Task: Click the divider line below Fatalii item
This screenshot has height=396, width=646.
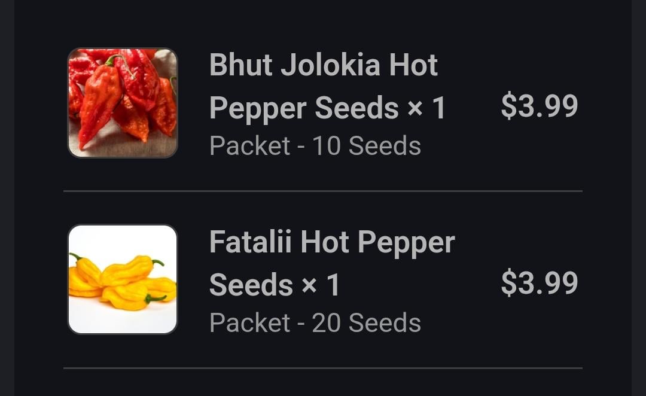Action: point(323,368)
